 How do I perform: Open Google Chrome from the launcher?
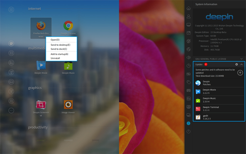coord(68,26)
